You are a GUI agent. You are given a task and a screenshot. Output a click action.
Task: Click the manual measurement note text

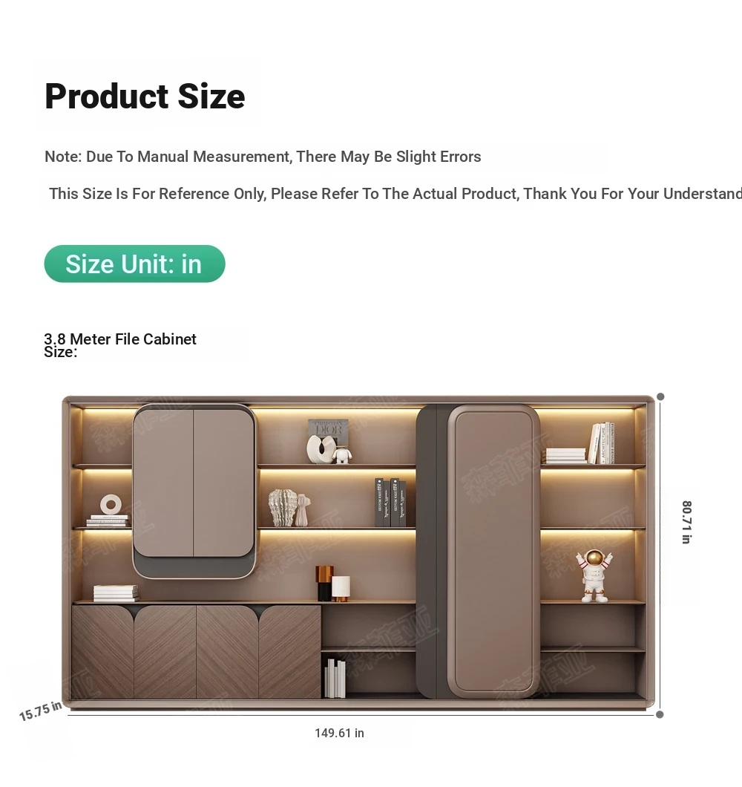coord(263,157)
